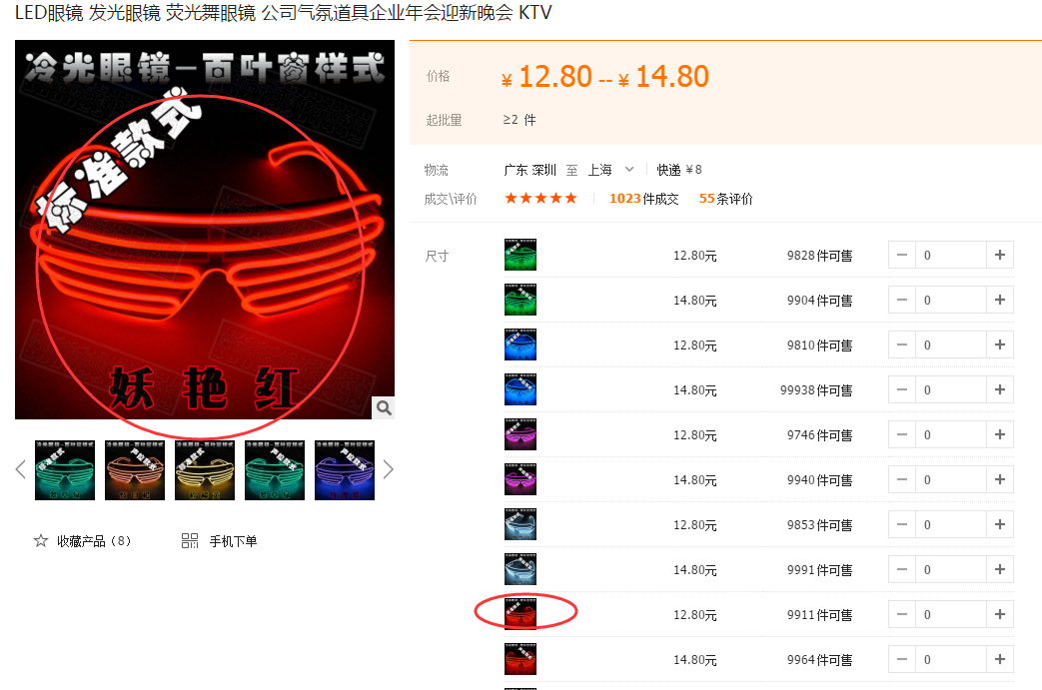Screen dimensions: 1042x690
Task: Click the next thumbnails arrow
Action: click(x=389, y=469)
